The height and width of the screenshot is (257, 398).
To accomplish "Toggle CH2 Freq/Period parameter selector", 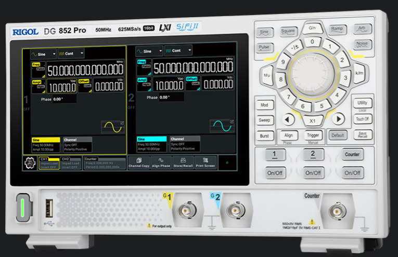I will coord(144,67).
